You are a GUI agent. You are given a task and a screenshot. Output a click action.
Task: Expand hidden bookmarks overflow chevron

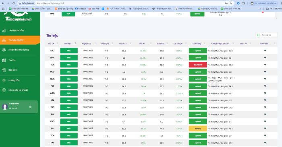[260, 8]
